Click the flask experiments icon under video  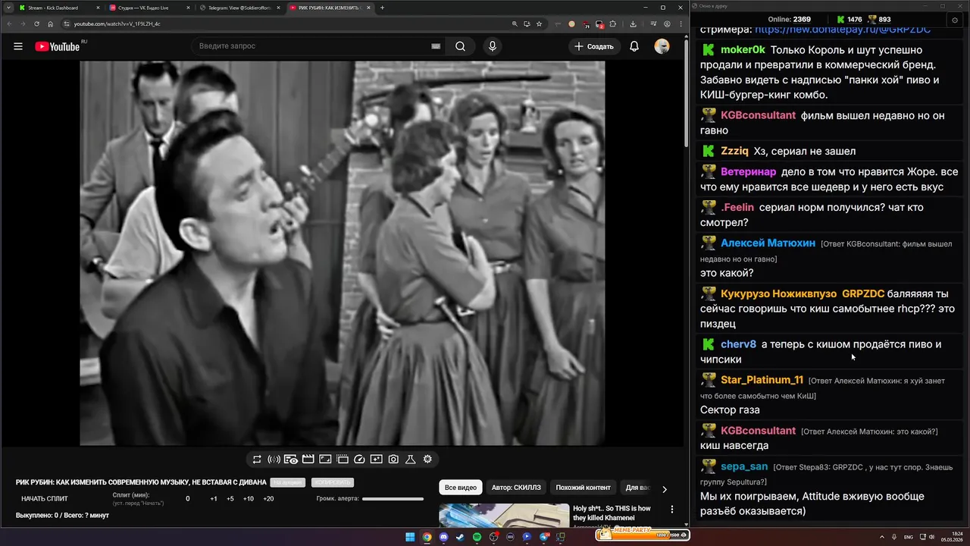pyautogui.click(x=411, y=459)
